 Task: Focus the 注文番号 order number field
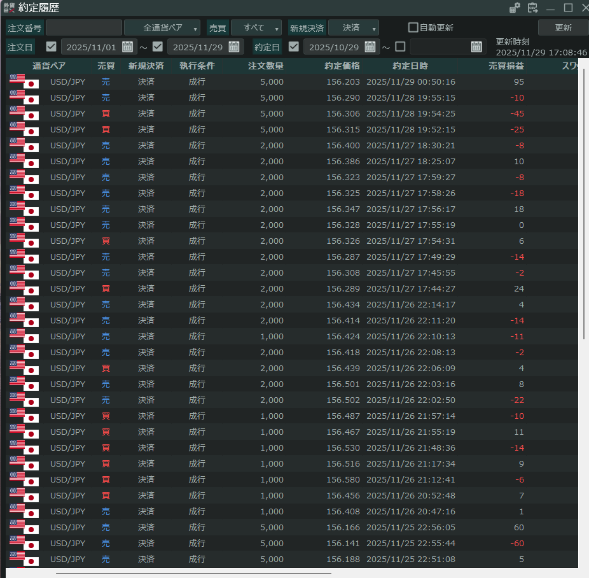coord(83,28)
